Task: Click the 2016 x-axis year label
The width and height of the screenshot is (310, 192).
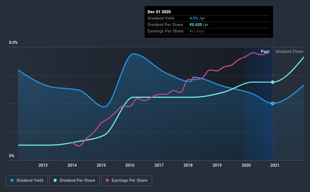Action: point(130,165)
